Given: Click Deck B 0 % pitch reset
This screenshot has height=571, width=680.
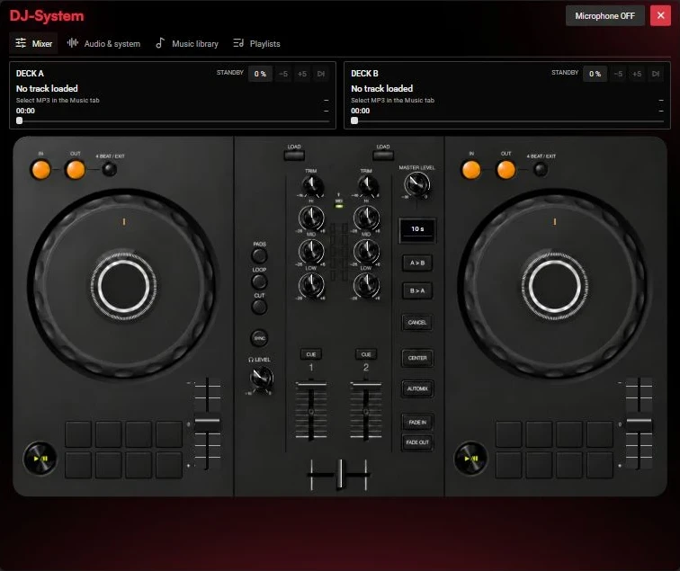Looking at the screenshot, I should [x=595, y=74].
